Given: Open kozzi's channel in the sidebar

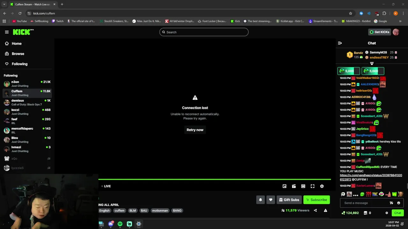Looking at the screenshot, I should coord(27,112).
